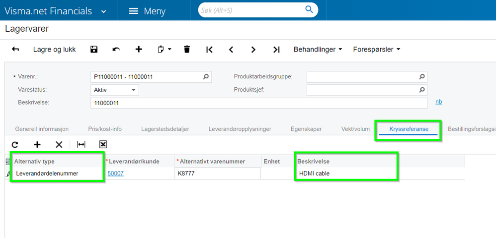Open the clipboard icon's dropdown arrow

(x=169, y=50)
